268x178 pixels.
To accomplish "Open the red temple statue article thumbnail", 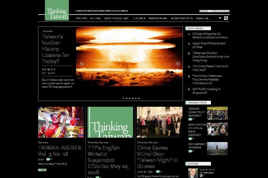I will (x=61, y=122).
